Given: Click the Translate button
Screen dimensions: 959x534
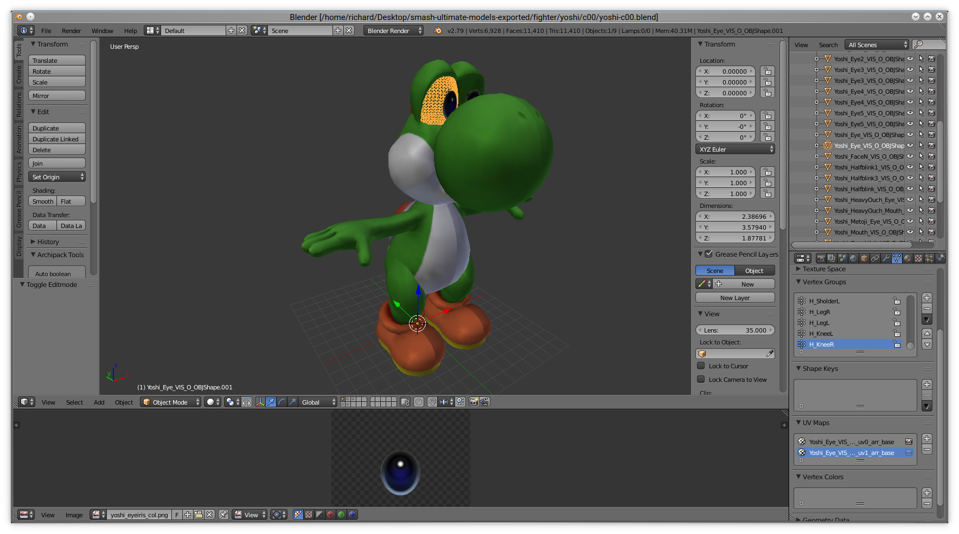Looking at the screenshot, I should [57, 60].
